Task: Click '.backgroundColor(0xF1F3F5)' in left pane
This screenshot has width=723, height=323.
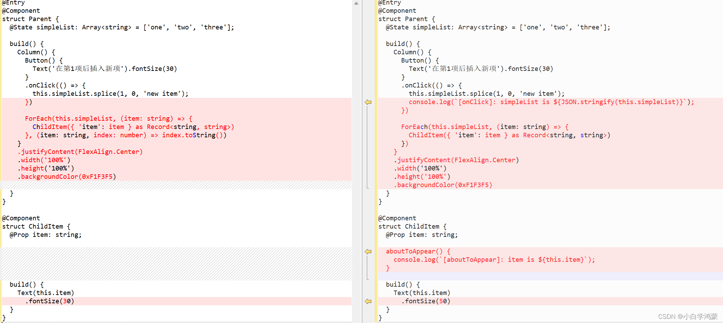Action: pyautogui.click(x=67, y=177)
